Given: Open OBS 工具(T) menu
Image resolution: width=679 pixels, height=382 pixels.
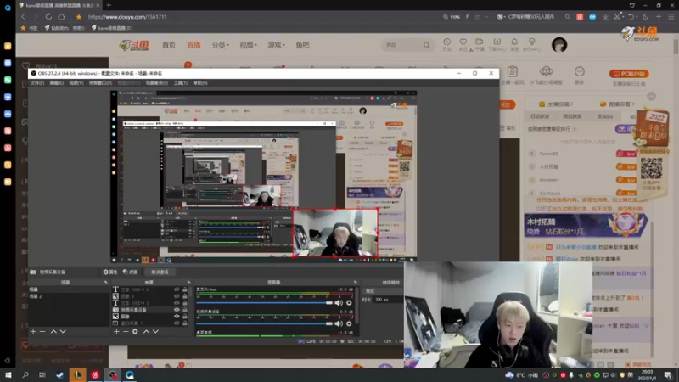Looking at the screenshot, I should tap(180, 82).
